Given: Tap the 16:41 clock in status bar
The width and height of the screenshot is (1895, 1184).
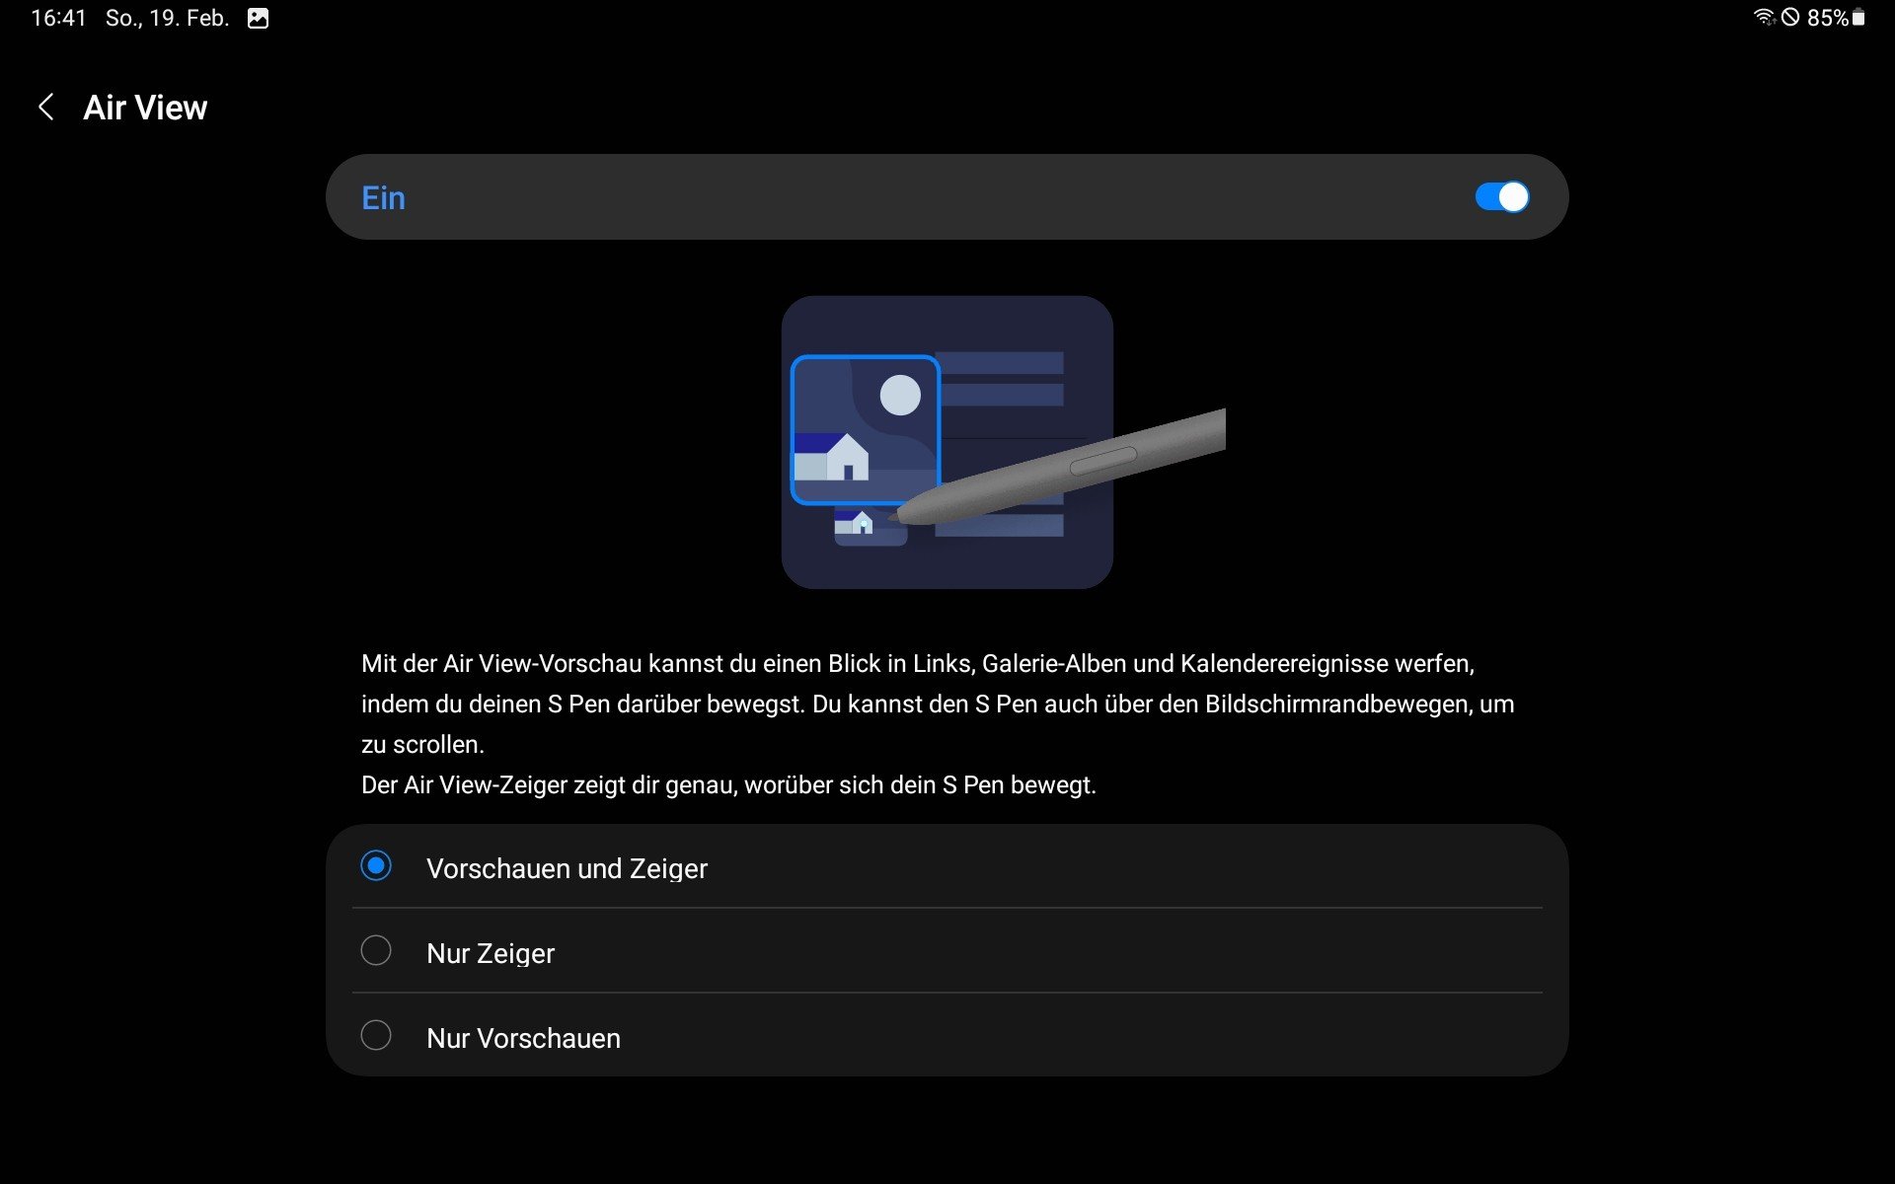Looking at the screenshot, I should click(x=58, y=18).
